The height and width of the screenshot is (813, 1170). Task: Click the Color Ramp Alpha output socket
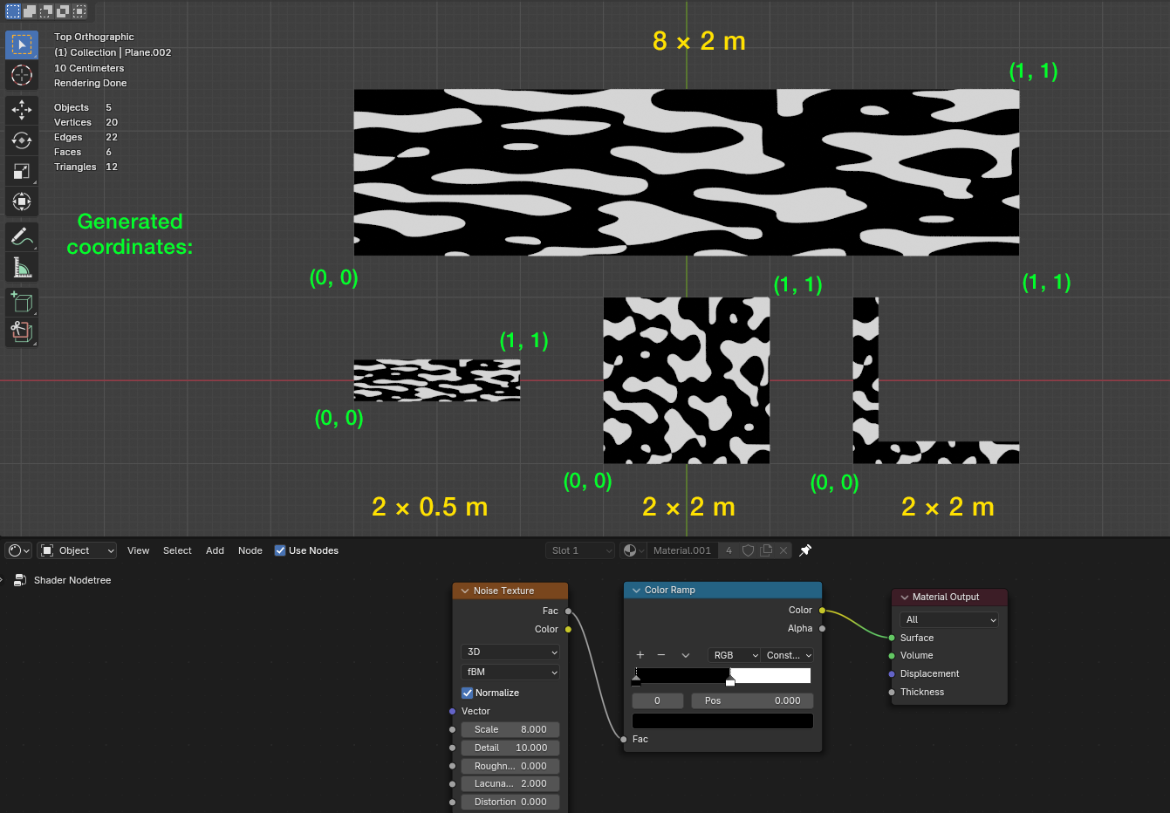[822, 628]
